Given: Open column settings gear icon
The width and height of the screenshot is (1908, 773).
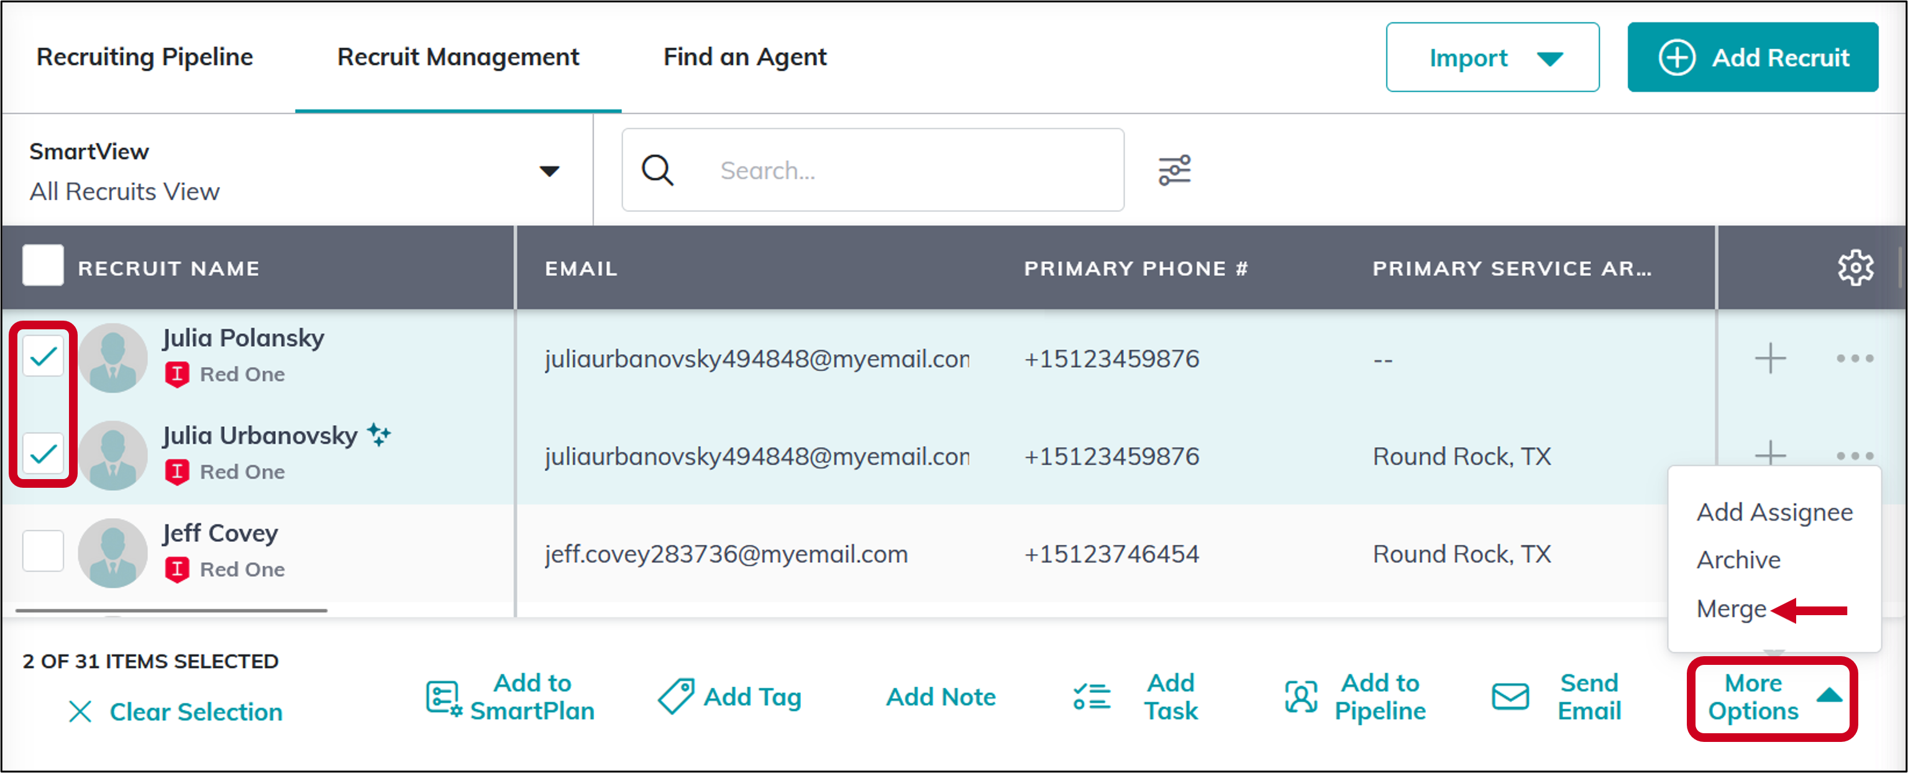Looking at the screenshot, I should coord(1855,268).
